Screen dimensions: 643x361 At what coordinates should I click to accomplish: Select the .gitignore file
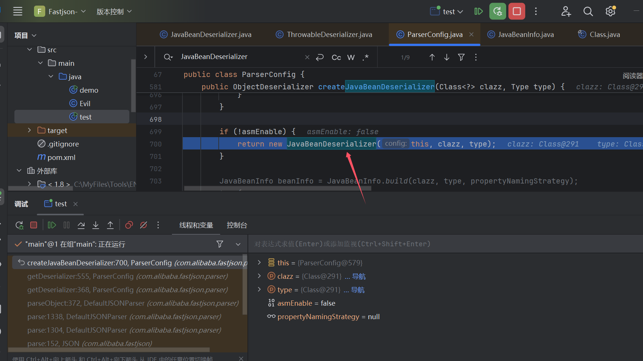tap(58, 144)
